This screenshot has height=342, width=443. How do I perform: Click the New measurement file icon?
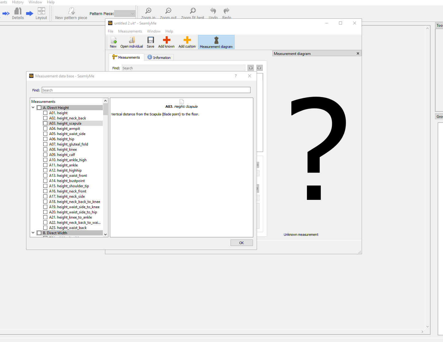pyautogui.click(x=113, y=42)
